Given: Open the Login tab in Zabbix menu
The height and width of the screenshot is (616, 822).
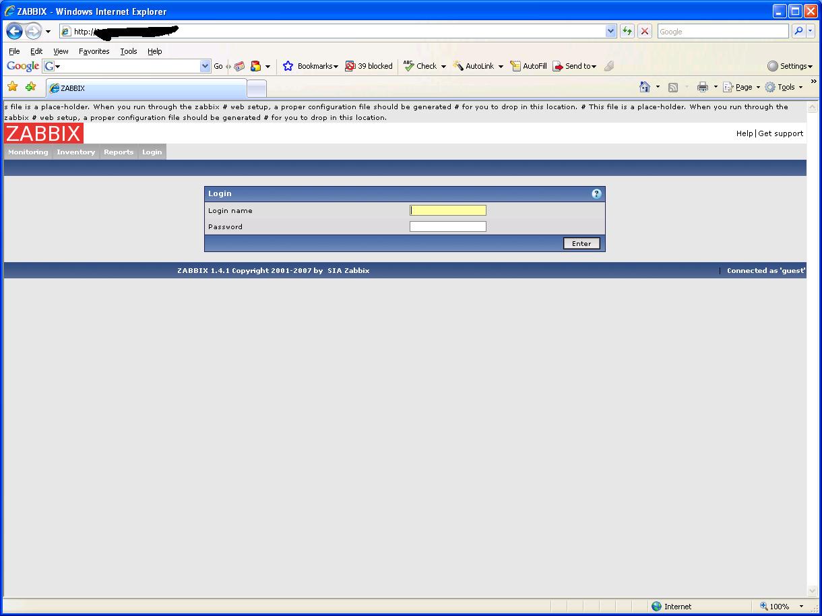Looking at the screenshot, I should point(152,152).
